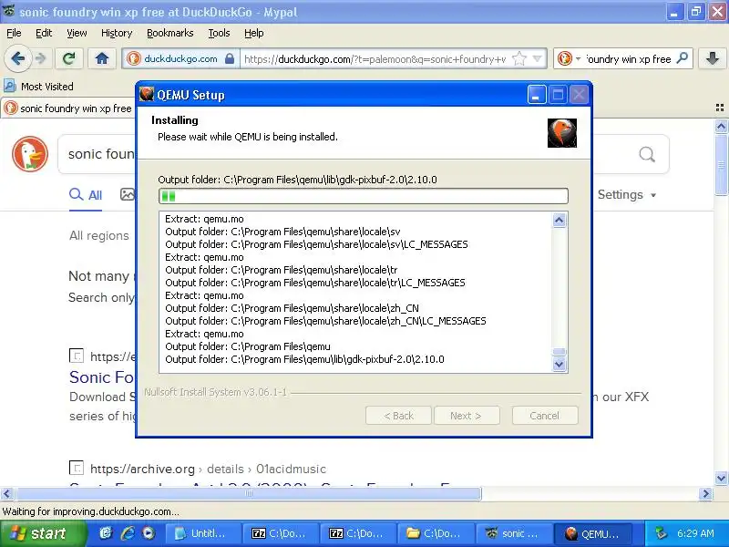The height and width of the screenshot is (547, 729).
Task: Click QEMU Setup title bar icon
Action: pyautogui.click(x=147, y=95)
